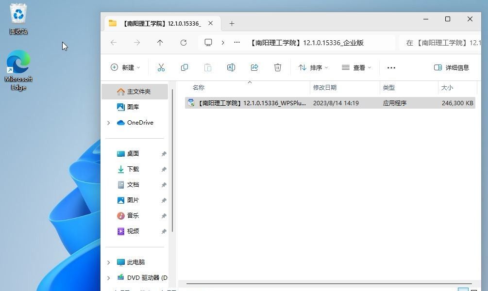Select the 12.1.0.15336_WPSPlu... file name
This screenshot has height=291, width=488.
[x=252, y=103]
